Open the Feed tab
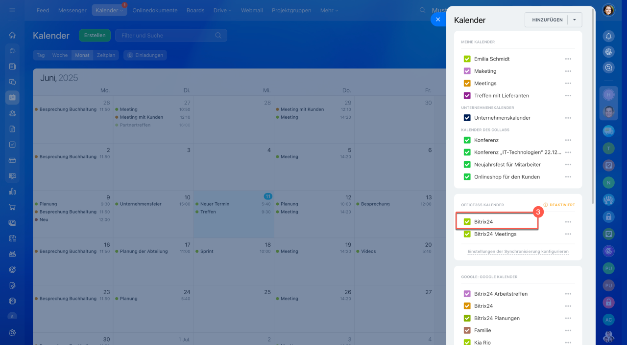The height and width of the screenshot is (345, 627). (x=43, y=10)
